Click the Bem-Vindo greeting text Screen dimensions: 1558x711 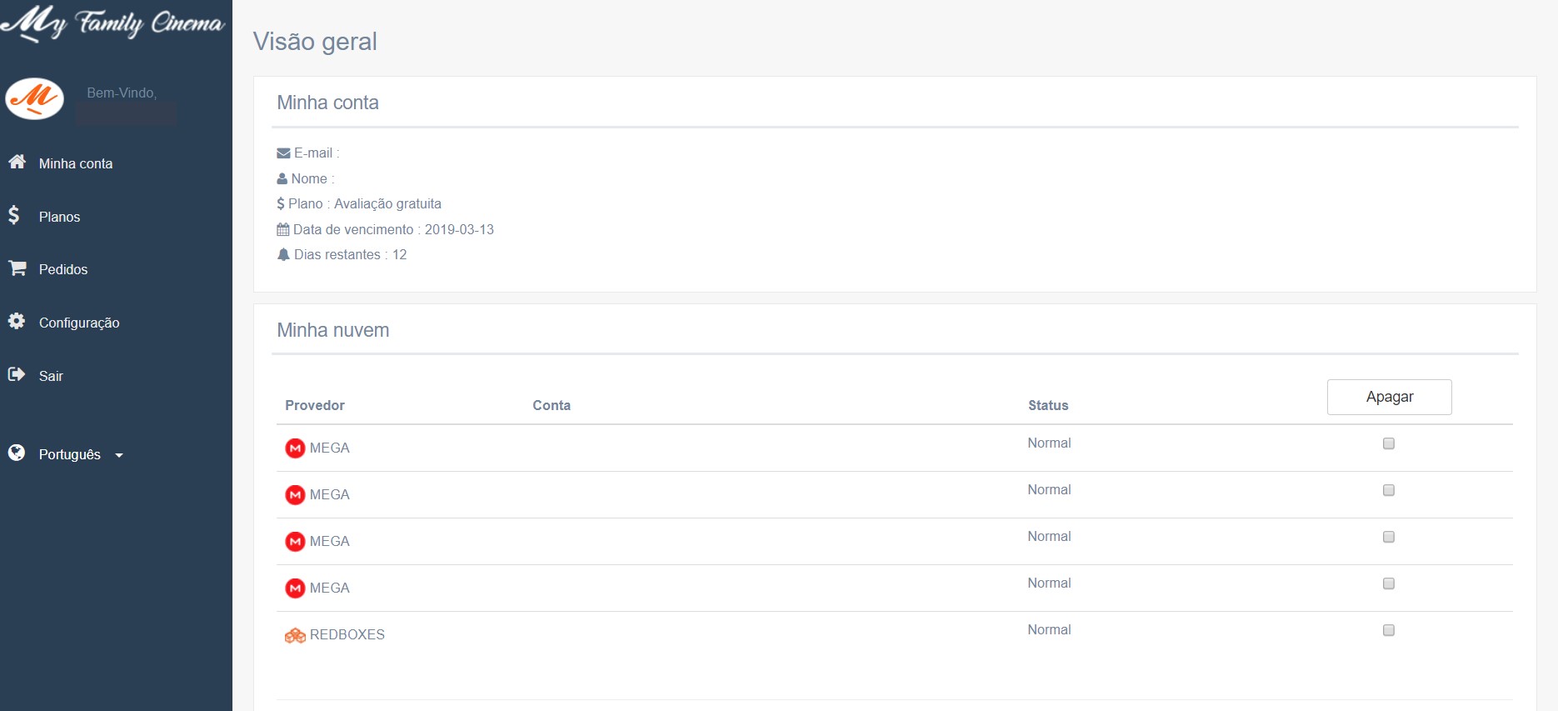pyautogui.click(x=122, y=93)
